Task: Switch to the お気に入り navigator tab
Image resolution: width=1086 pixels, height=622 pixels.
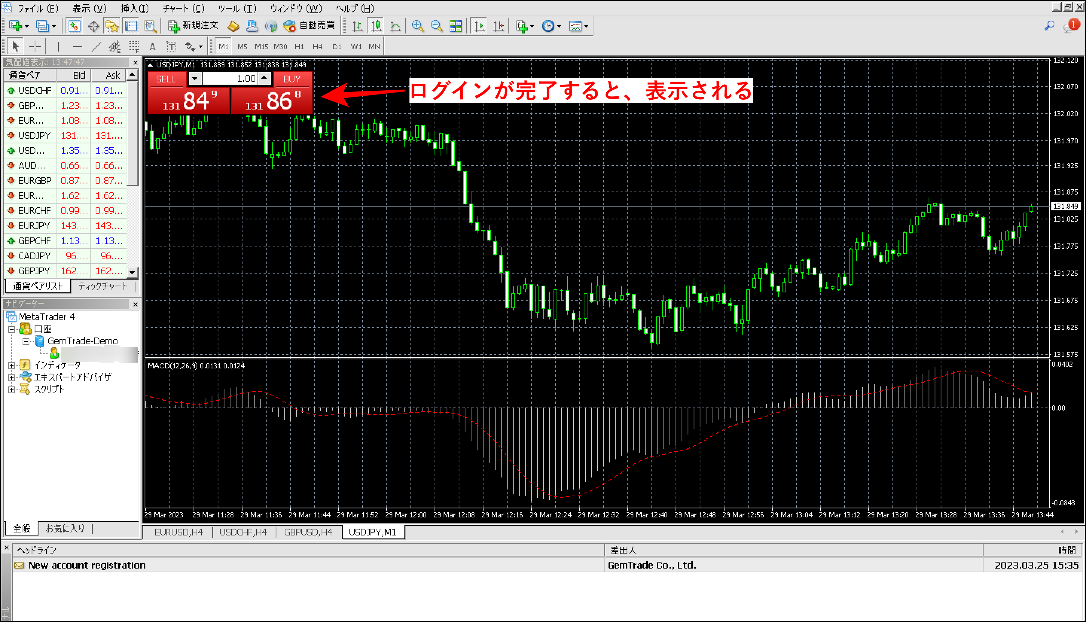Action: click(65, 528)
